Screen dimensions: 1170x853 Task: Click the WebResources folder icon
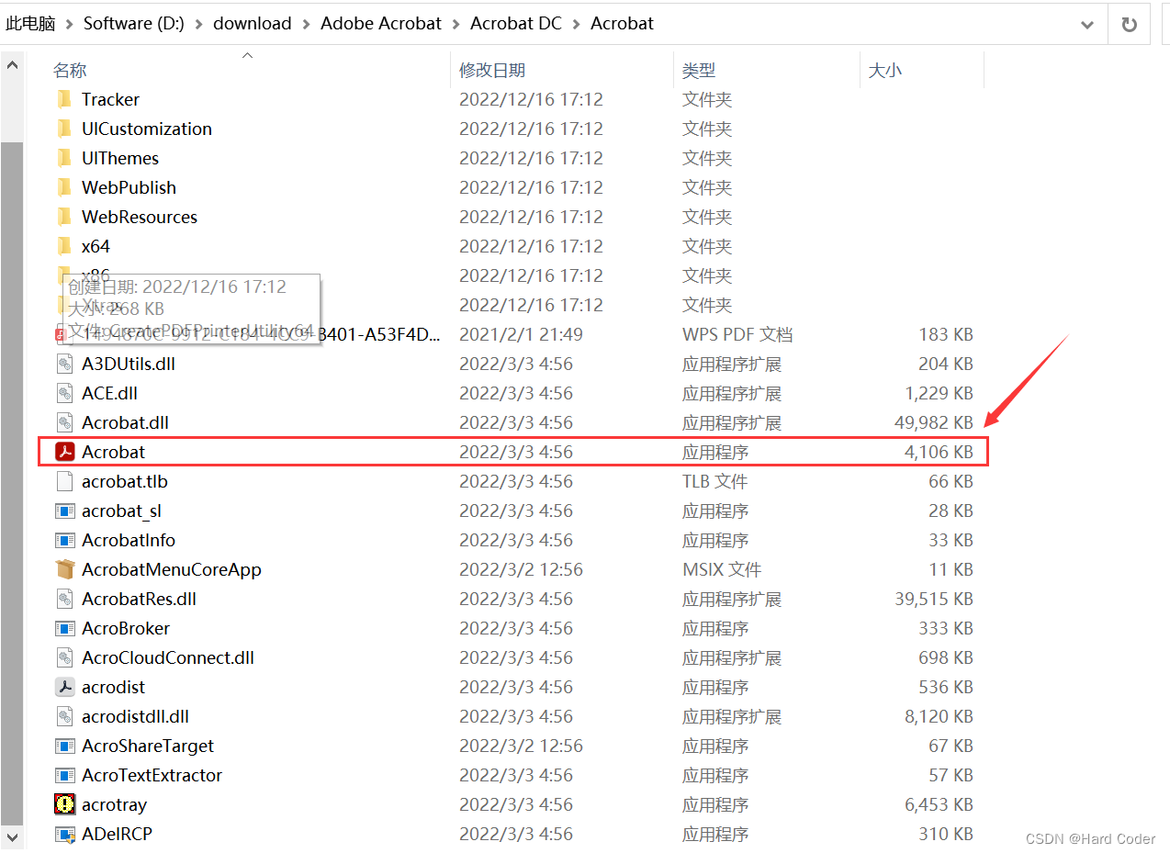pos(64,217)
